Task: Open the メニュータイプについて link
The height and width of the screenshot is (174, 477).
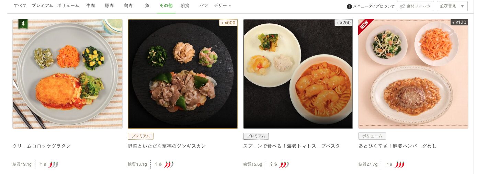Action: click(x=374, y=7)
